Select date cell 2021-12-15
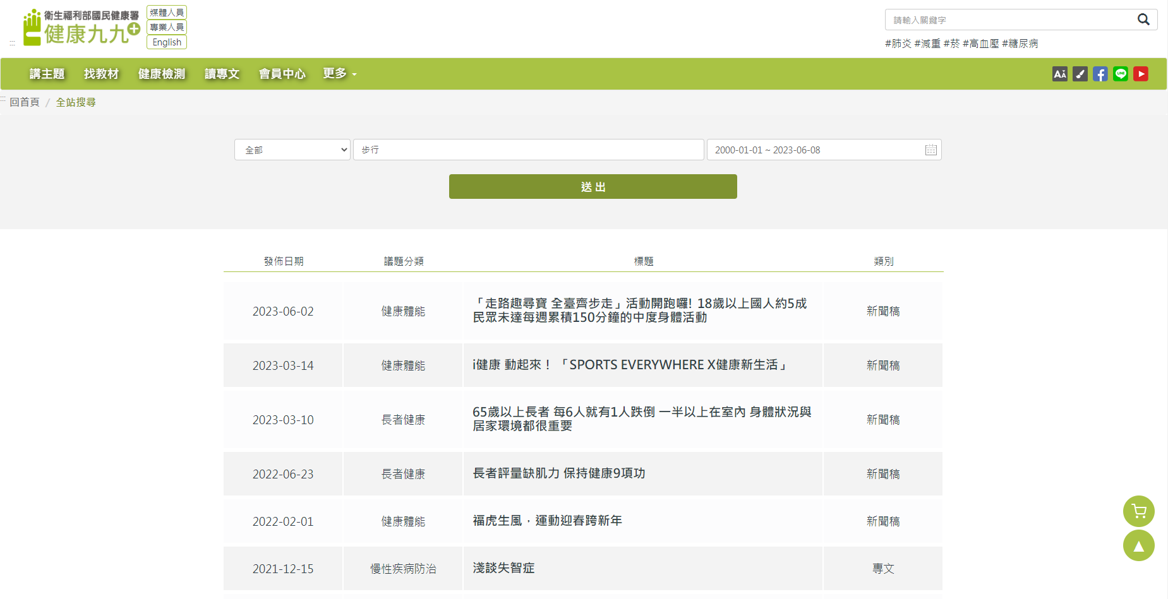1168x599 pixels. pyautogui.click(x=283, y=569)
